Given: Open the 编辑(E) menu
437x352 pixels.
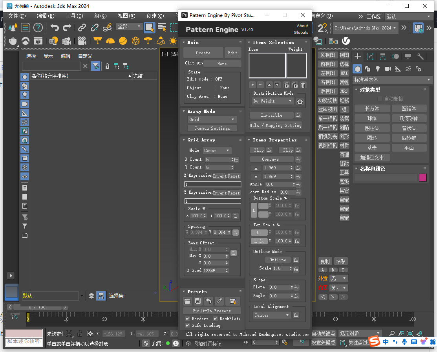Looking at the screenshot, I should (46, 16).
